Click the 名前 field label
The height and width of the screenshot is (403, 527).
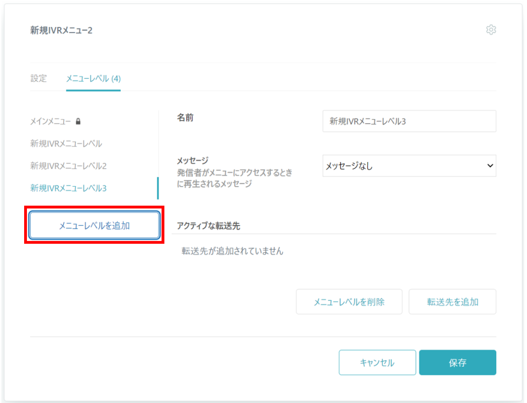pyautogui.click(x=185, y=117)
